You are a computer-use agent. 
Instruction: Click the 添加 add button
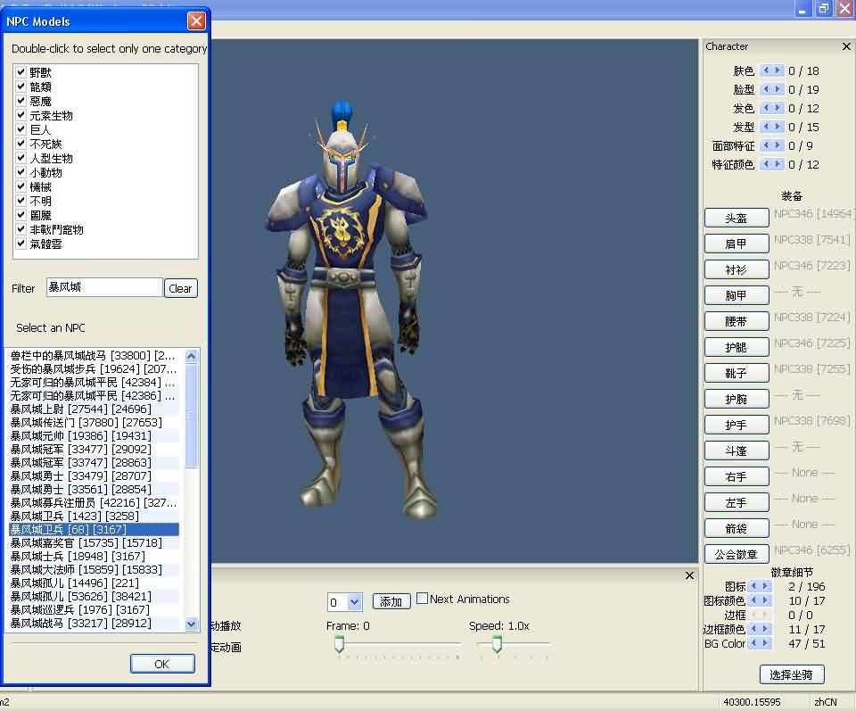(x=391, y=601)
